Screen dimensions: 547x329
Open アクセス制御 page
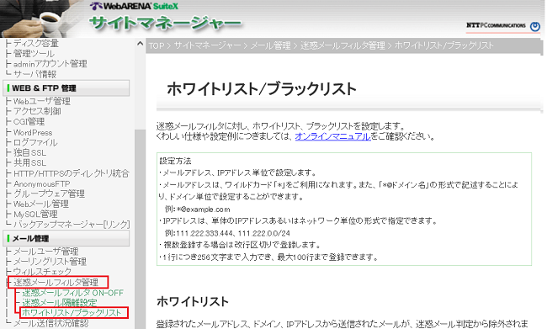point(37,111)
